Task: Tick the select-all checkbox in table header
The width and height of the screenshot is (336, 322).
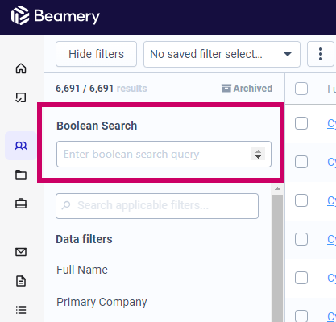Action: pos(301,89)
